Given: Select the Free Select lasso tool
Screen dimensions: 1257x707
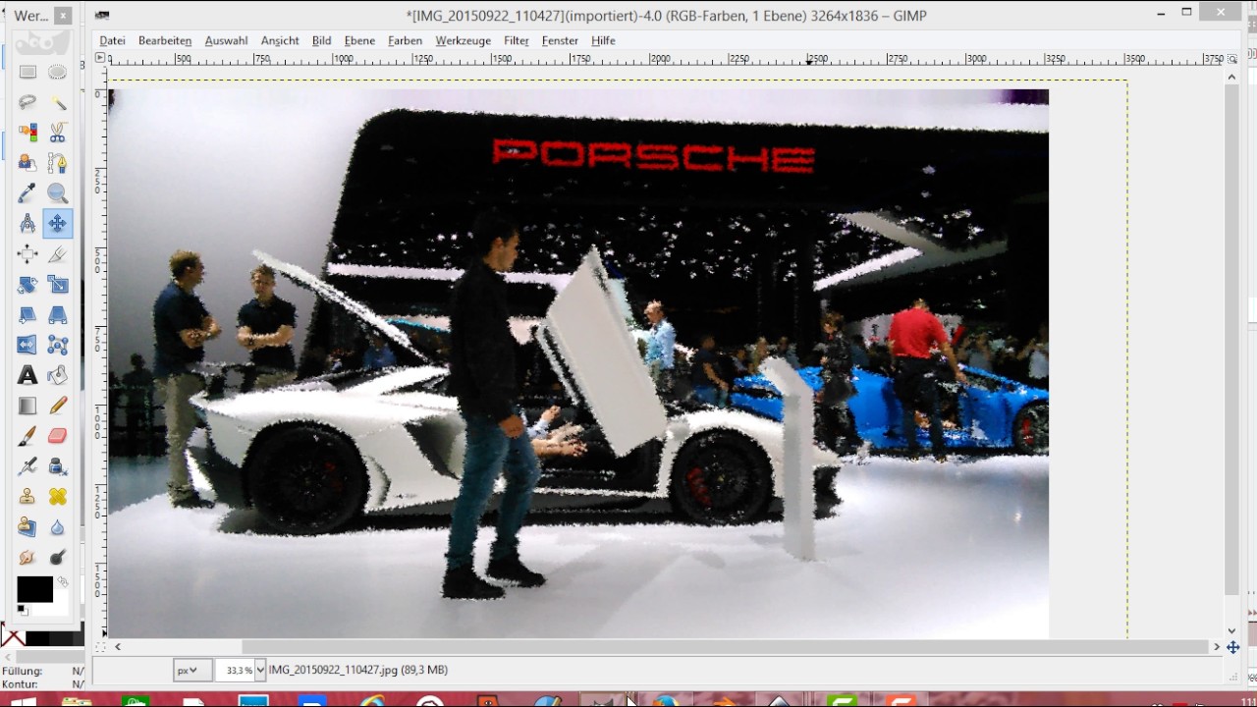Looking at the screenshot, I should pyautogui.click(x=27, y=102).
